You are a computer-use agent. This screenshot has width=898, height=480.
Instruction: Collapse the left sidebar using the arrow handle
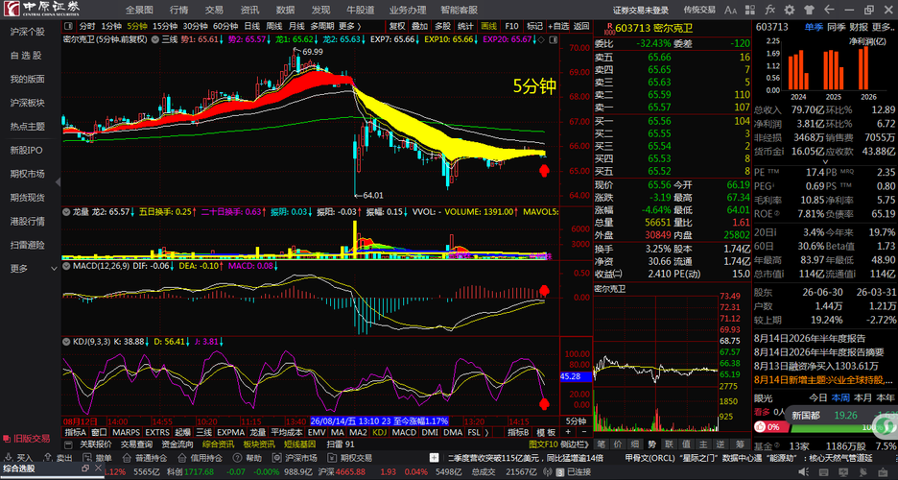[58, 182]
